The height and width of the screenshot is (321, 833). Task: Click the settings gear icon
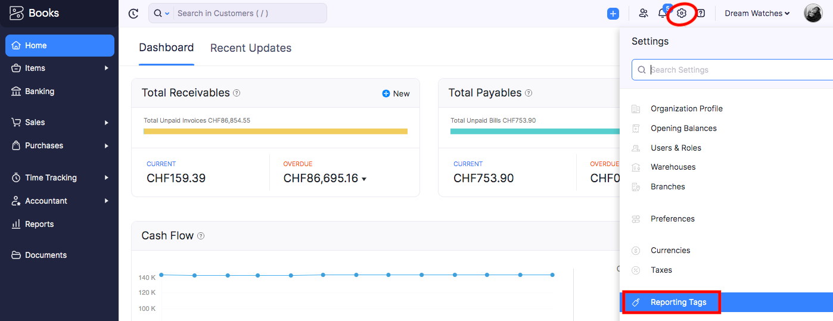tap(682, 13)
